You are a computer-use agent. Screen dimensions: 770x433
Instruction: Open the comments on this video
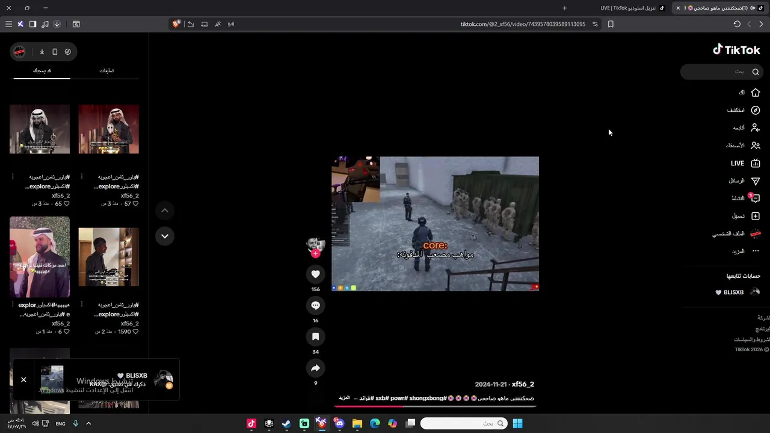(x=315, y=306)
